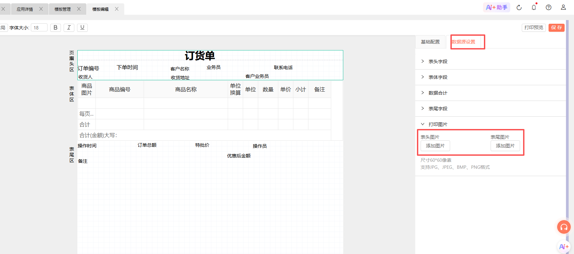The image size is (574, 254).
Task: Close the 模板管理 tab
Action: point(79,9)
